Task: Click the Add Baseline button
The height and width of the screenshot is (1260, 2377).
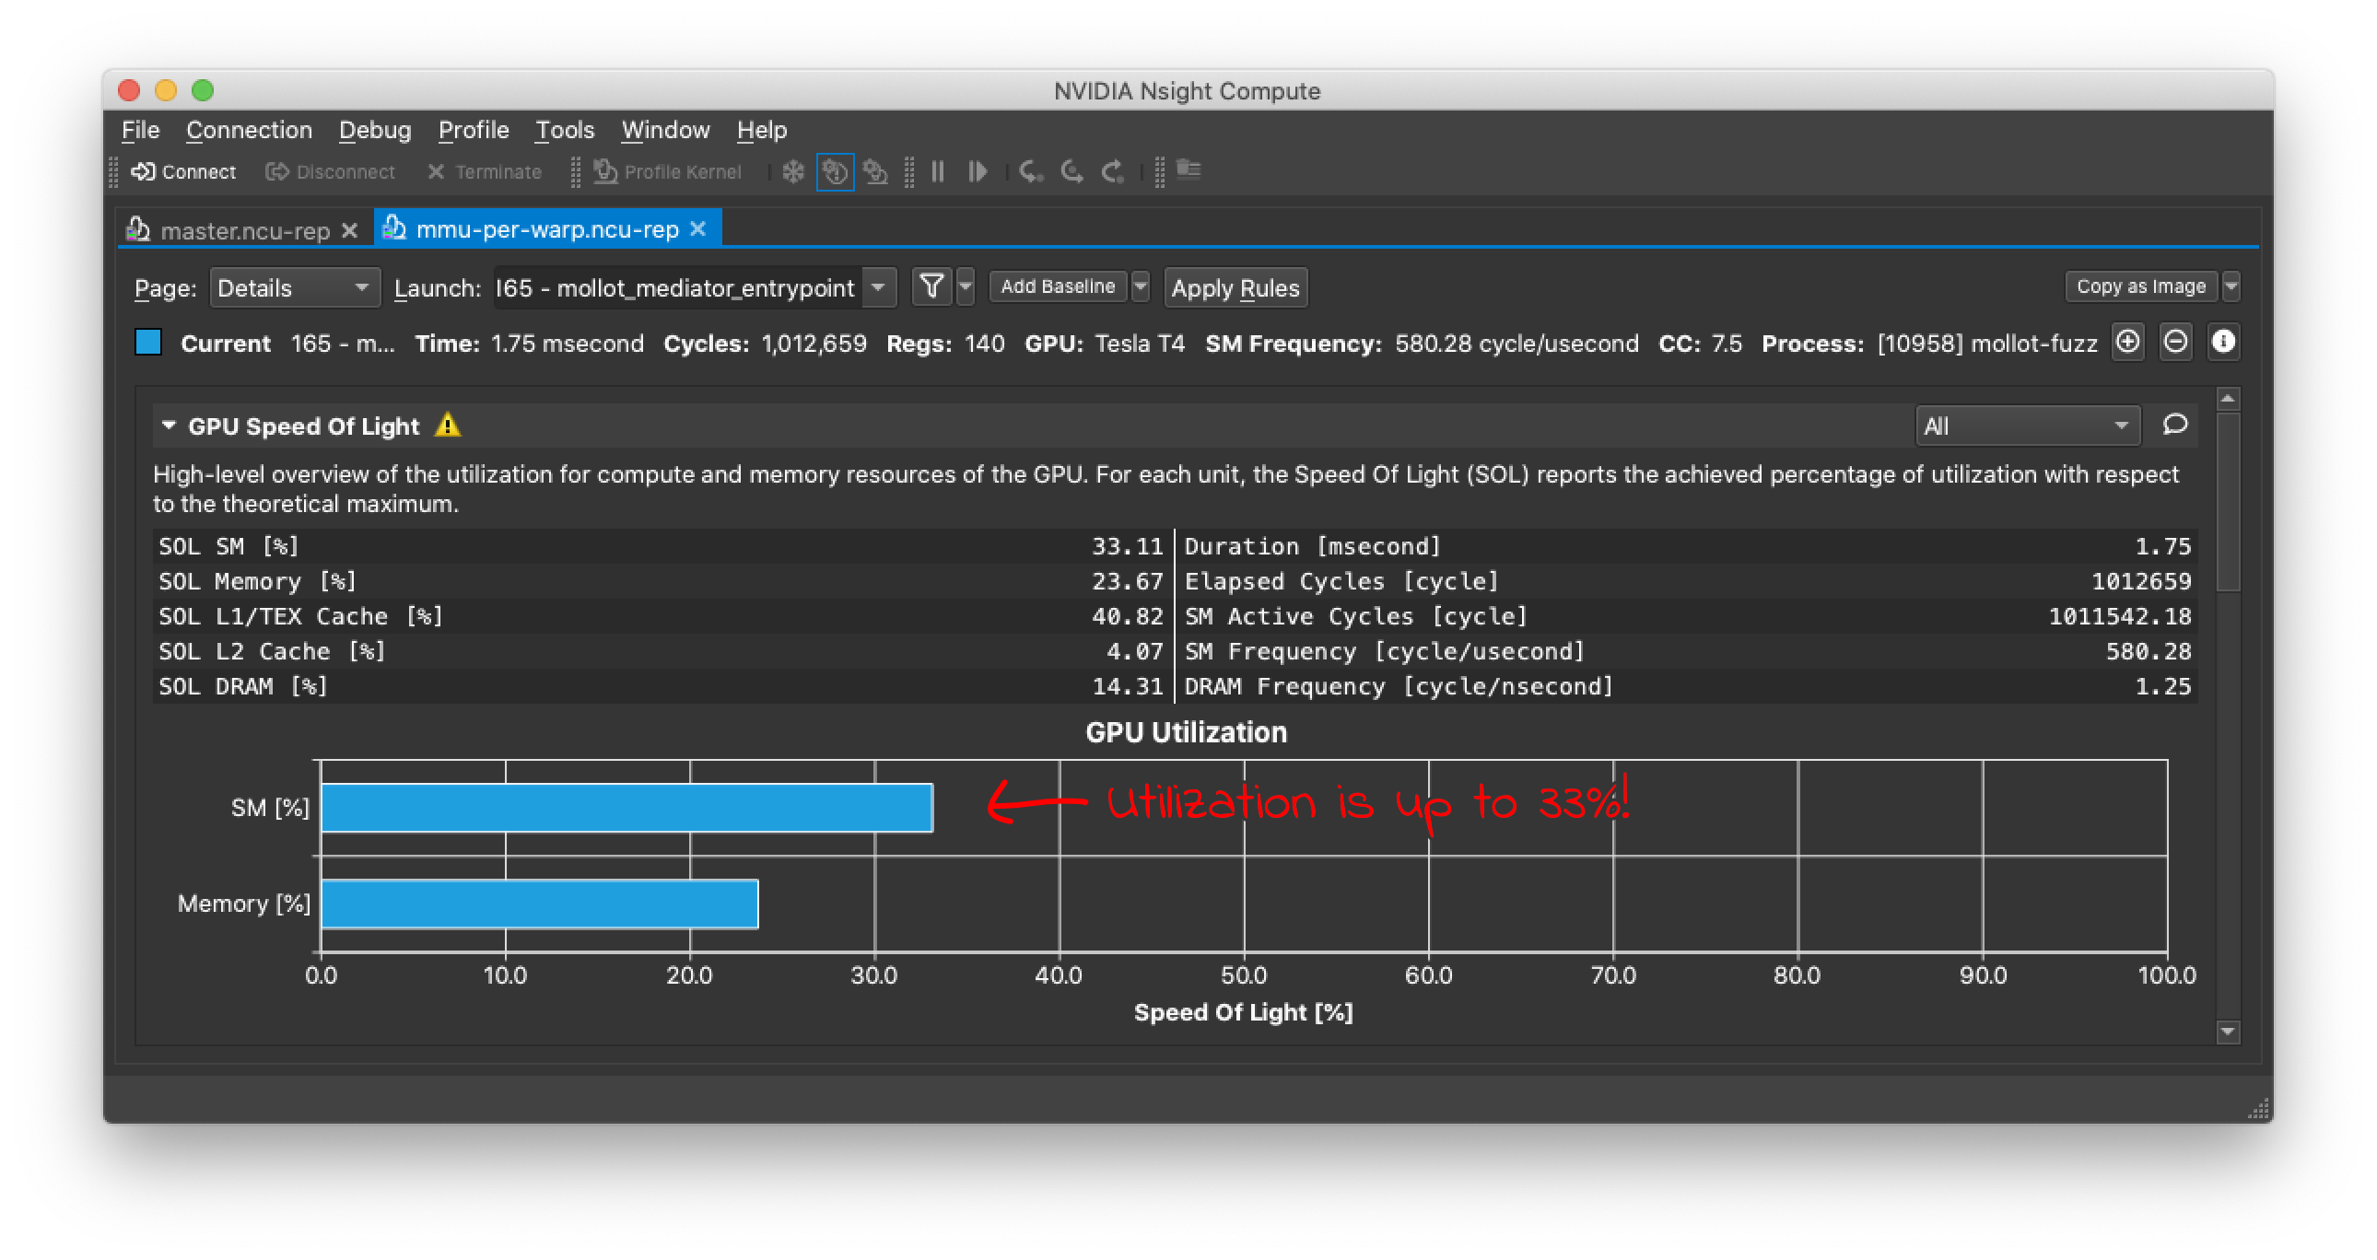Action: click(1058, 286)
